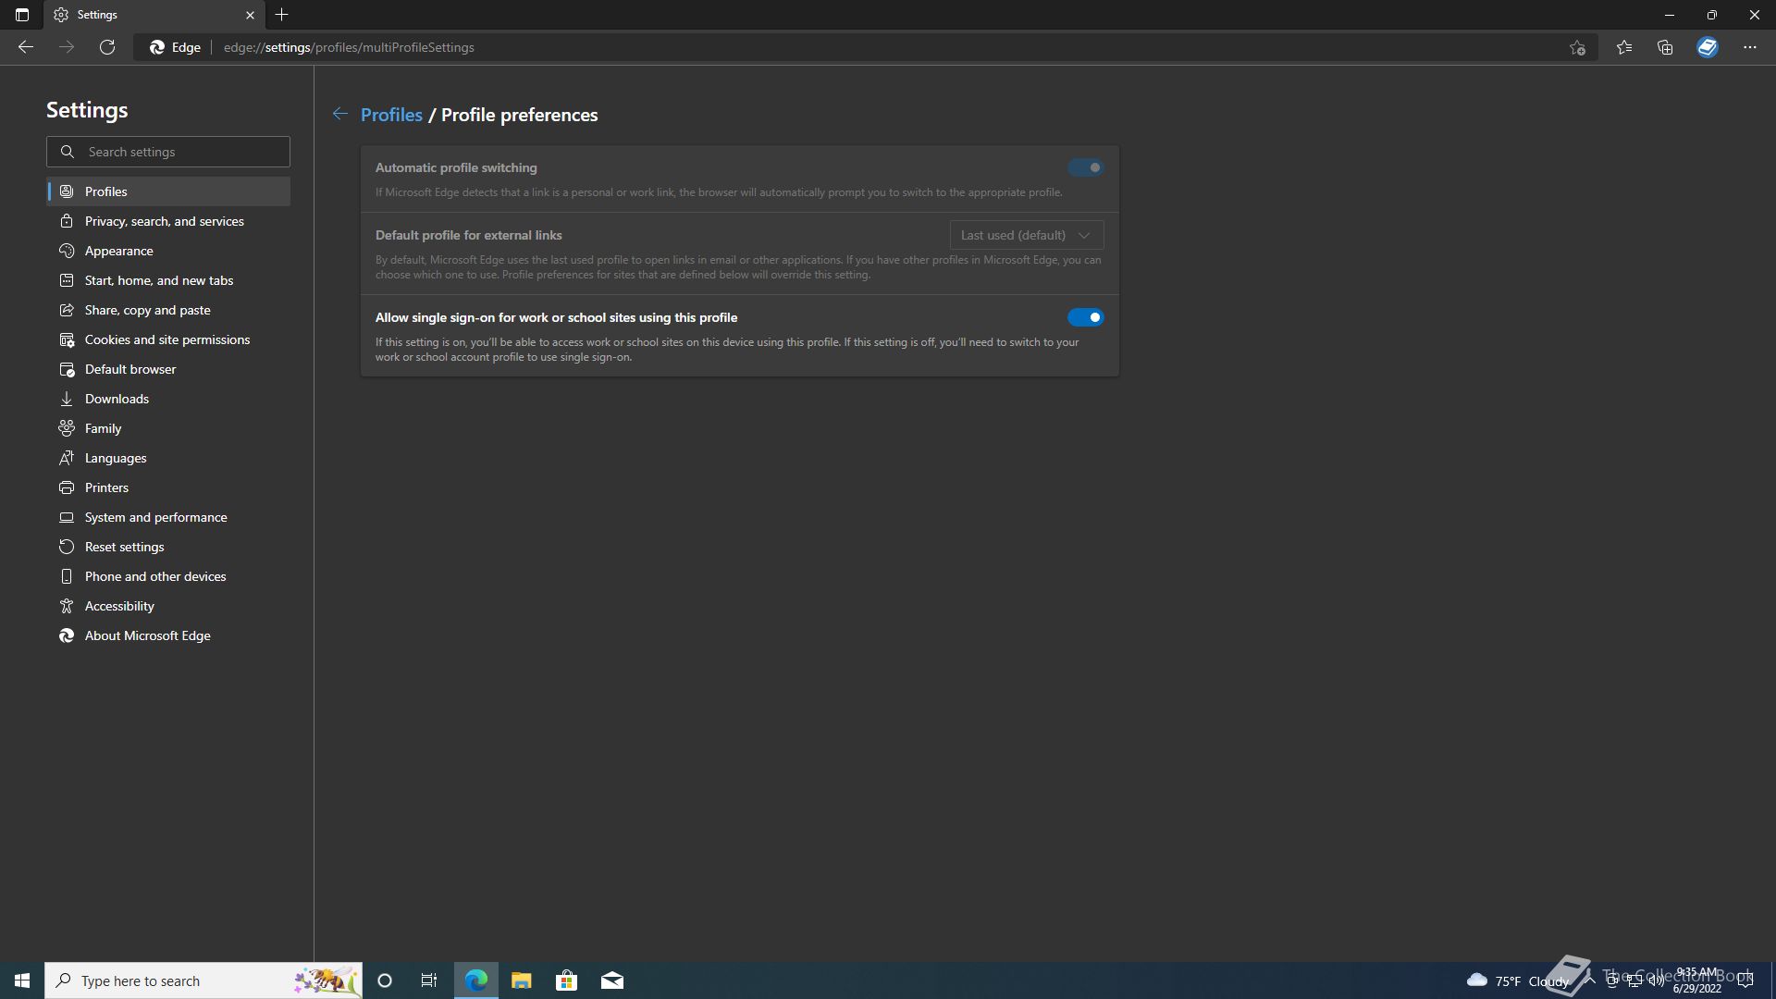
Task: Open Languages settings
Action: 169,458
